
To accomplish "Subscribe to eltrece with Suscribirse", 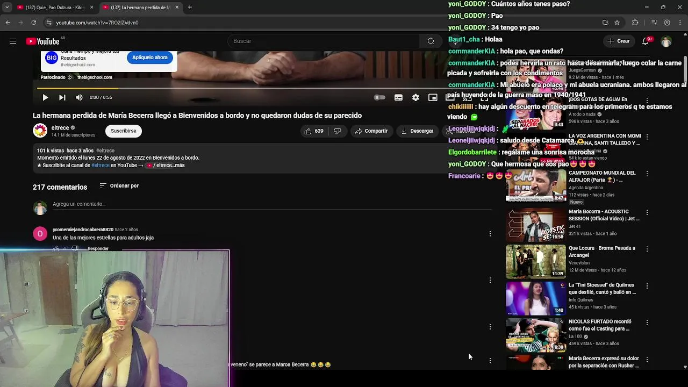I will click(x=123, y=131).
